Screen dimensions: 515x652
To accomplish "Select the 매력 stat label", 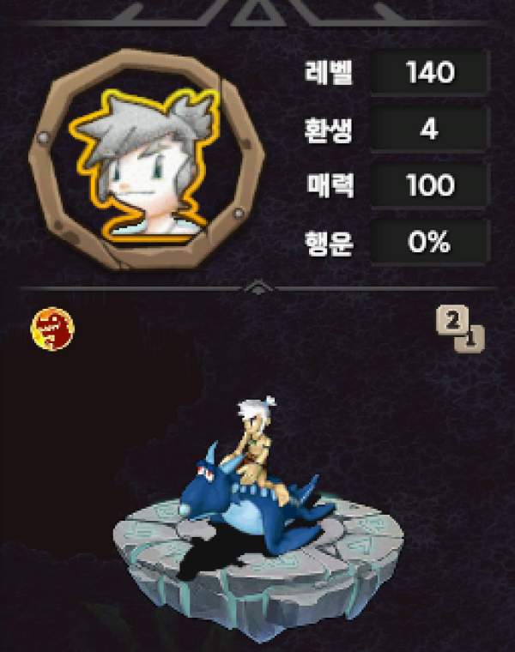I will click(x=330, y=185).
